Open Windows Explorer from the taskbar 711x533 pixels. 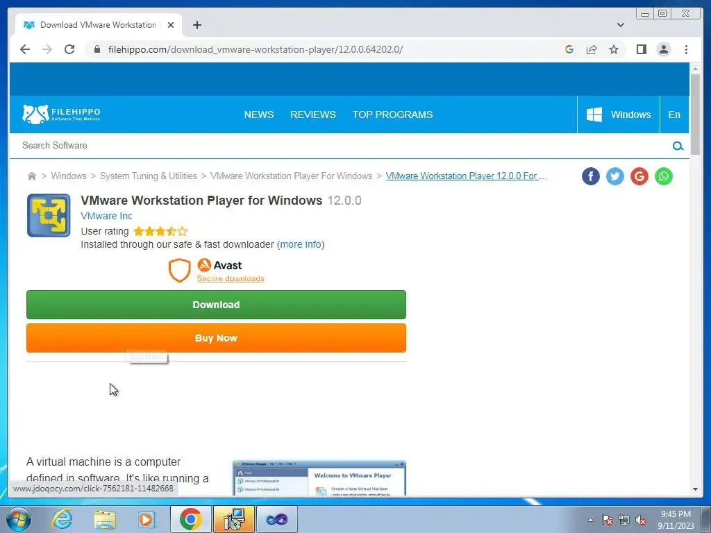pos(105,519)
